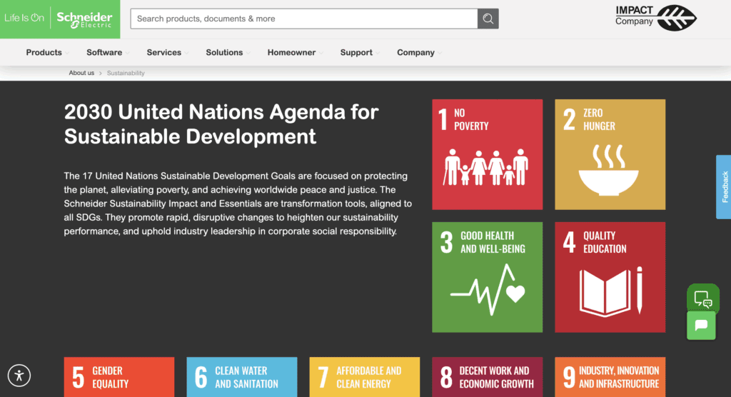The height and width of the screenshot is (397, 731).
Task: Select the Zero Hunger bowl tile
Action: (610, 154)
